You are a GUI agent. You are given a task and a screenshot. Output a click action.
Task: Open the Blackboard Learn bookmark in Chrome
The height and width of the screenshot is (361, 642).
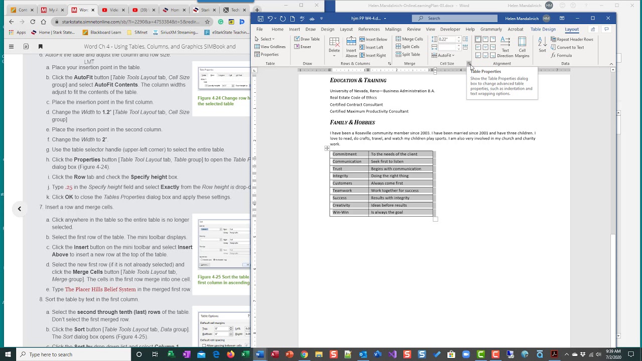click(102, 32)
